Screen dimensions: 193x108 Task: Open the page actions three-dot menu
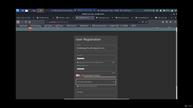(x=139, y=22)
